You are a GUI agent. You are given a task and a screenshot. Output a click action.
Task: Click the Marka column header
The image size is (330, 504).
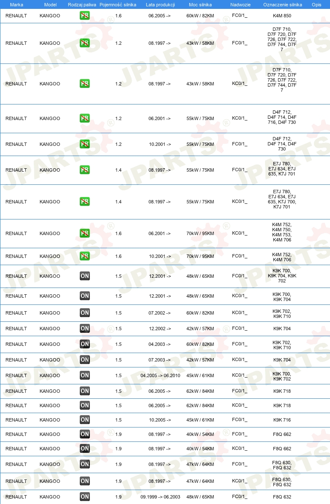(x=16, y=5)
